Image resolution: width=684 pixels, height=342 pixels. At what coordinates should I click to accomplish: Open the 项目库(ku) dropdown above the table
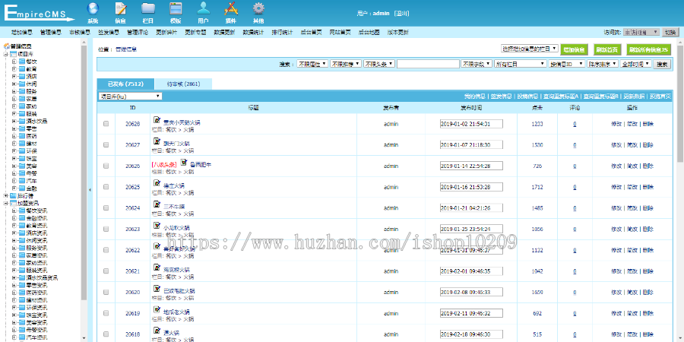point(130,97)
